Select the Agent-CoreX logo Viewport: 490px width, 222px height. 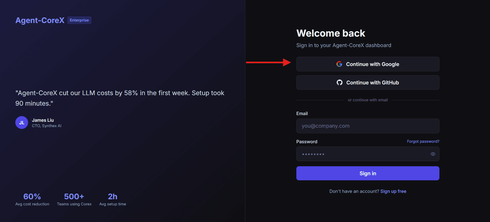(40, 20)
